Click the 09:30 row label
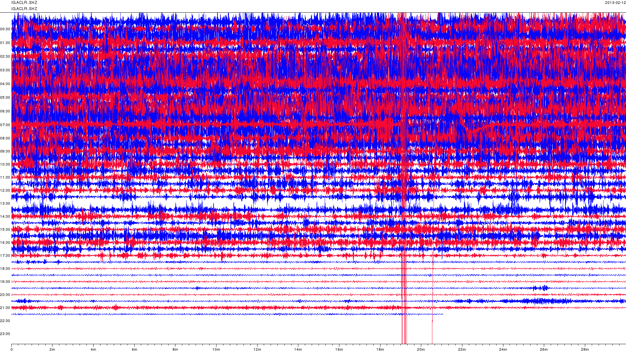The width and height of the screenshot is (626, 352). tap(5, 152)
